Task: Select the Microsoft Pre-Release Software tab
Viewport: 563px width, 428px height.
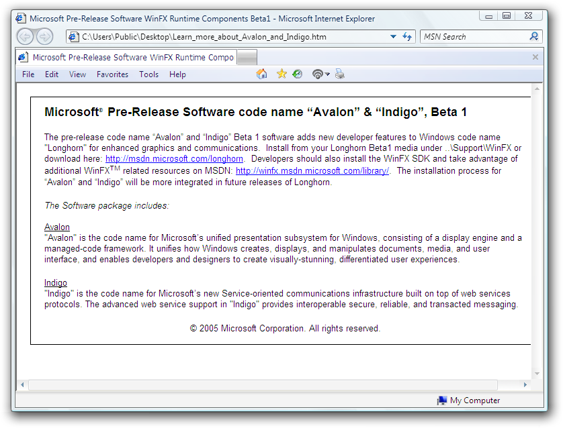Action: (126, 57)
